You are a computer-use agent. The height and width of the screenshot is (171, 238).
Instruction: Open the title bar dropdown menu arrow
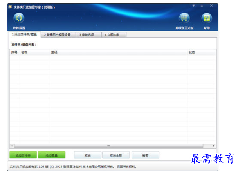pos(193,6)
